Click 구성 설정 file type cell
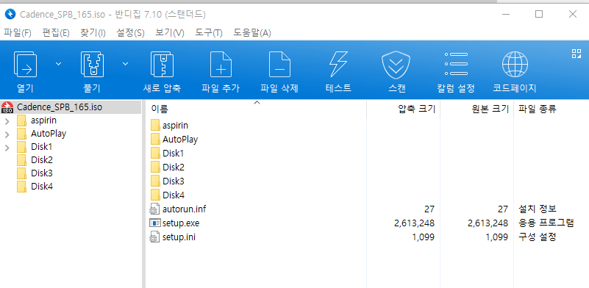The width and height of the screenshot is (589, 288). 538,237
